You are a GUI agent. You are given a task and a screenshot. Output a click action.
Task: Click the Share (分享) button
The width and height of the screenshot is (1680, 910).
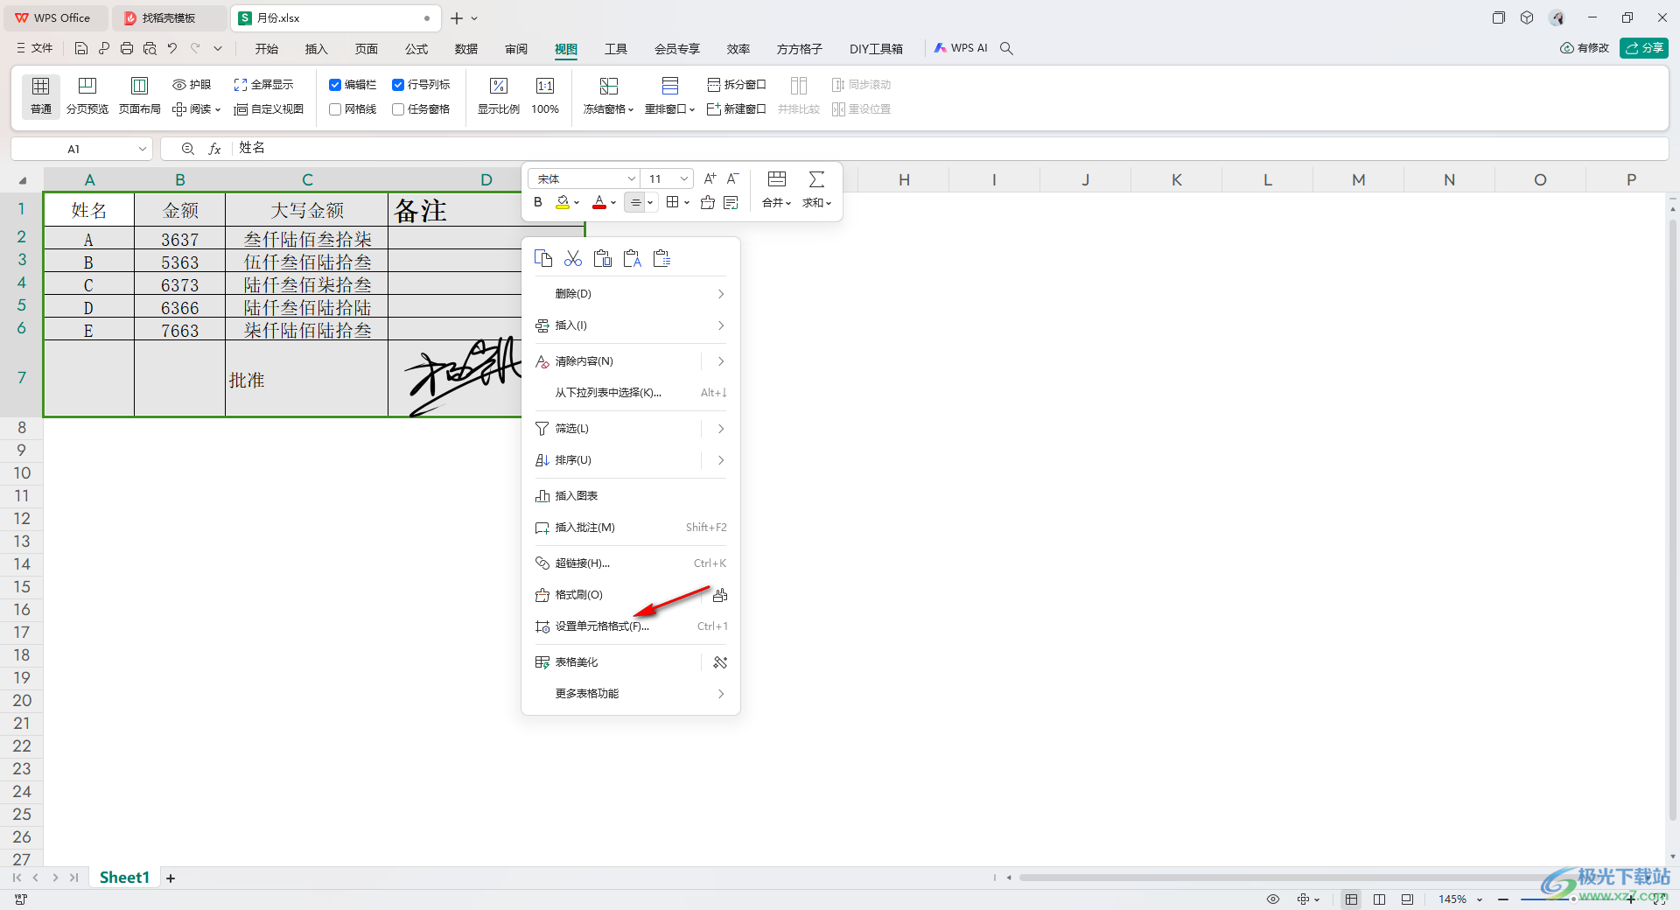[1643, 48]
